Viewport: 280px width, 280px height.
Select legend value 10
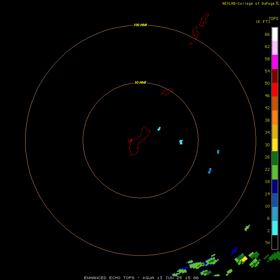pos(267,206)
